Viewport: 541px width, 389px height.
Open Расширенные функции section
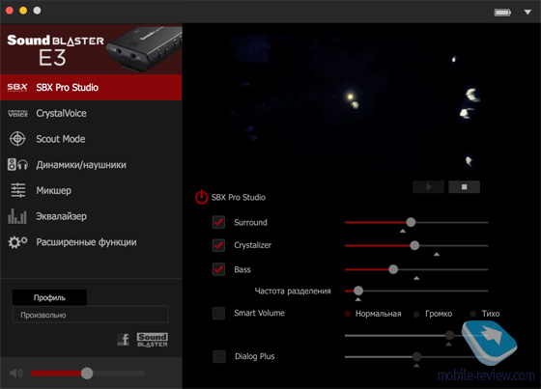(x=91, y=242)
